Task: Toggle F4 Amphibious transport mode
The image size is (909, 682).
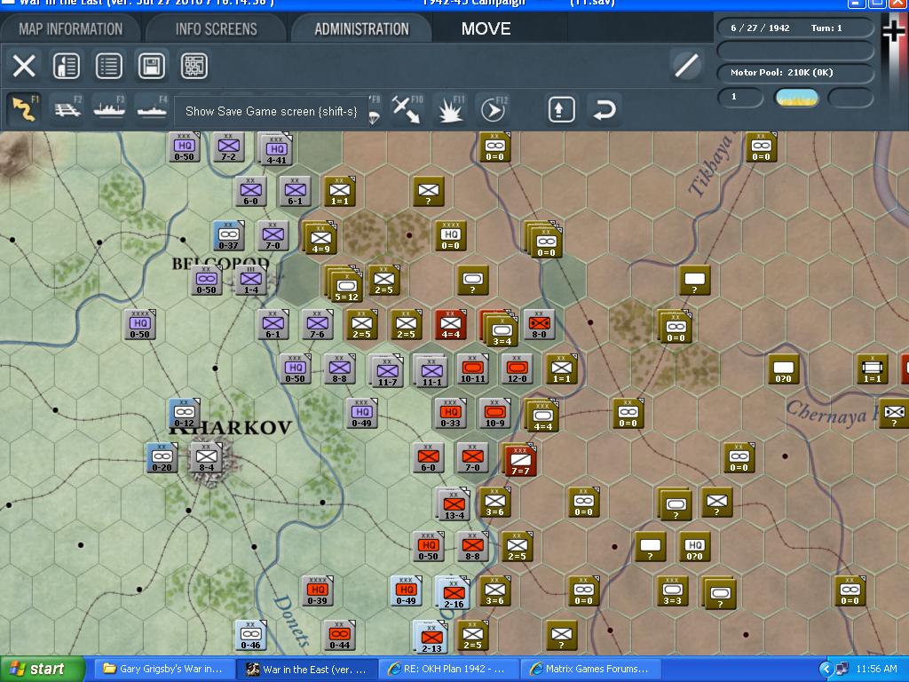Action: click(152, 109)
